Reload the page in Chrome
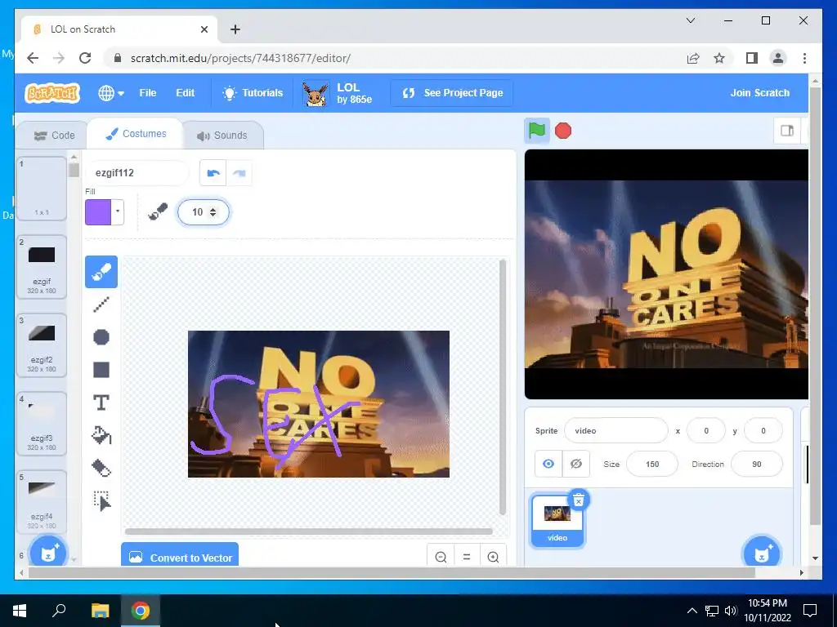837x627 pixels. click(85, 58)
